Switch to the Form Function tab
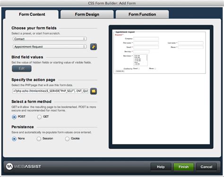Viewport: 224px width, 177px height. tap(142, 15)
